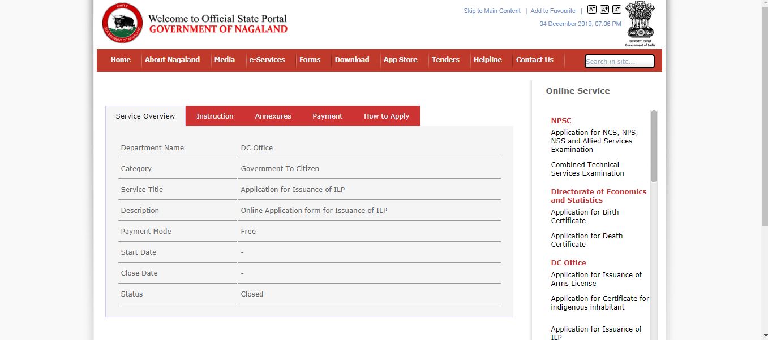Screen dimensions: 768x340
Task: Open the App Store menu item
Action: tap(400, 60)
